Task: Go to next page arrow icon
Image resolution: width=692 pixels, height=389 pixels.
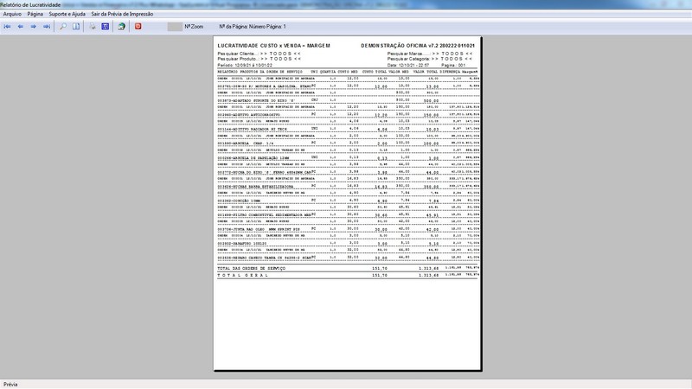Action: tap(33, 27)
